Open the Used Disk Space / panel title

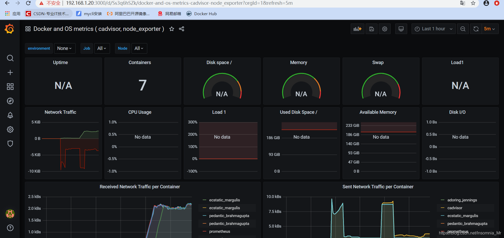click(298, 112)
